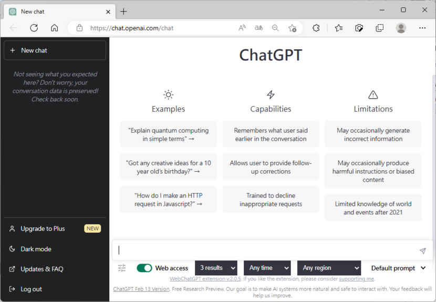Open ChatGPT Feb 13 Version link
This screenshot has height=302, width=436.
141,289
